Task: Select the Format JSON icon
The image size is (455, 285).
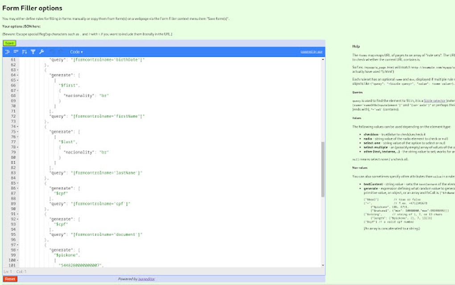Action: click(8, 52)
